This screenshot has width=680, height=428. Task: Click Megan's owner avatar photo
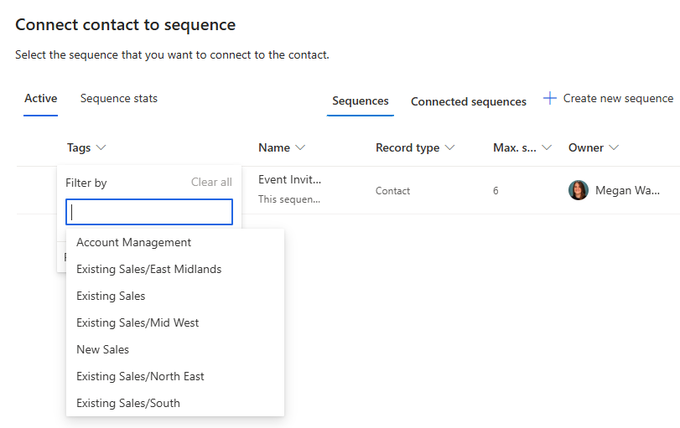tap(579, 190)
